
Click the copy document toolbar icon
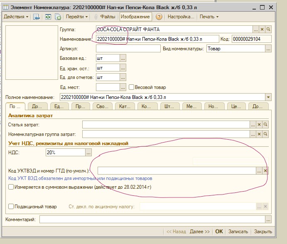[x=58, y=17]
